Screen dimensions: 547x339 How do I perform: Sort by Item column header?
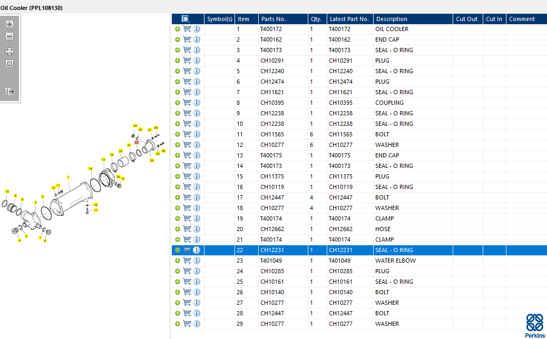click(247, 19)
